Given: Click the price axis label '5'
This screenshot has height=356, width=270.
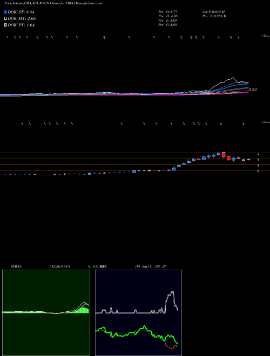Looking at the screenshot, I should pos(258,154).
